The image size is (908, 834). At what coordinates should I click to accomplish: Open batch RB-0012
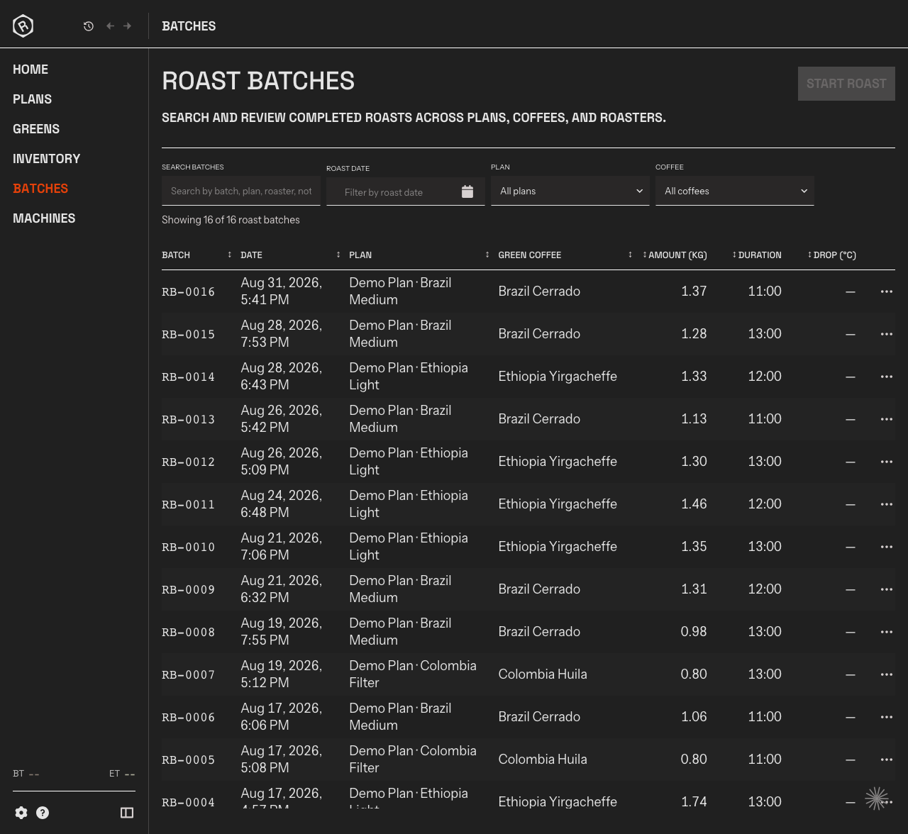coord(188,462)
